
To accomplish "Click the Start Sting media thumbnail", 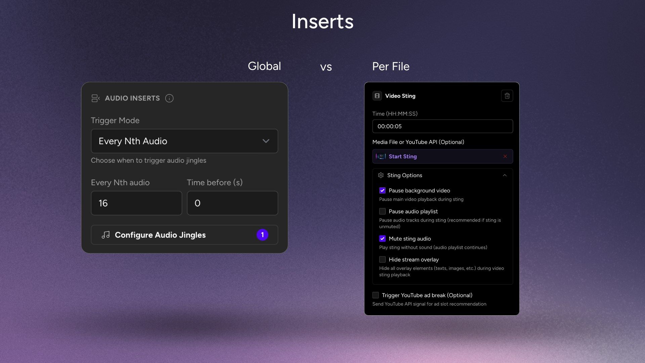I will [381, 156].
